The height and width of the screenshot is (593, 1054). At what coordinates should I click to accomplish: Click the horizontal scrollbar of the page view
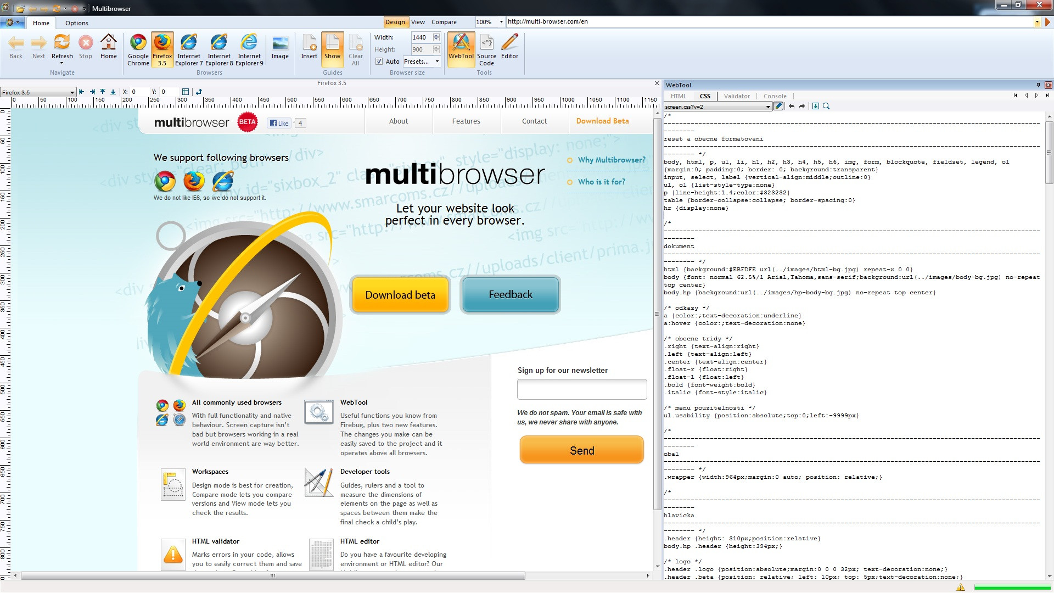click(273, 576)
